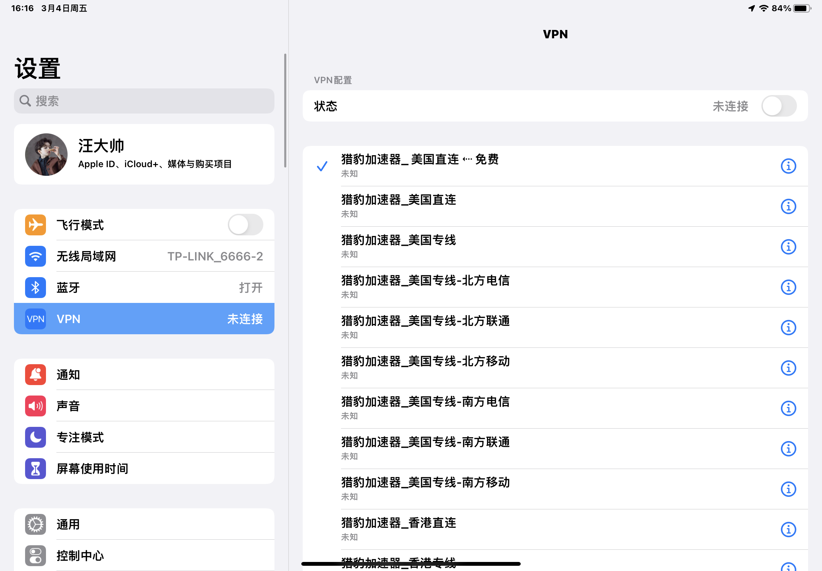This screenshot has height=571, width=822.
Task: Open 汪大帅 Apple ID account
Action: [x=144, y=155]
